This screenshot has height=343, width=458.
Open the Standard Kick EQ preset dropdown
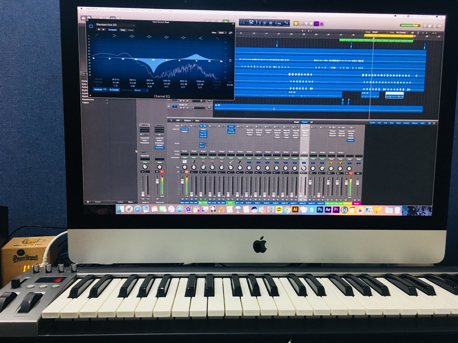coord(115,25)
